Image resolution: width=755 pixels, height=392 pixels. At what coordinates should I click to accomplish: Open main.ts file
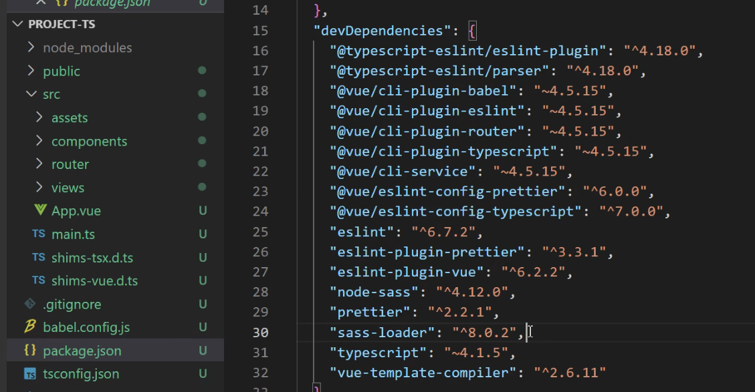(x=73, y=234)
